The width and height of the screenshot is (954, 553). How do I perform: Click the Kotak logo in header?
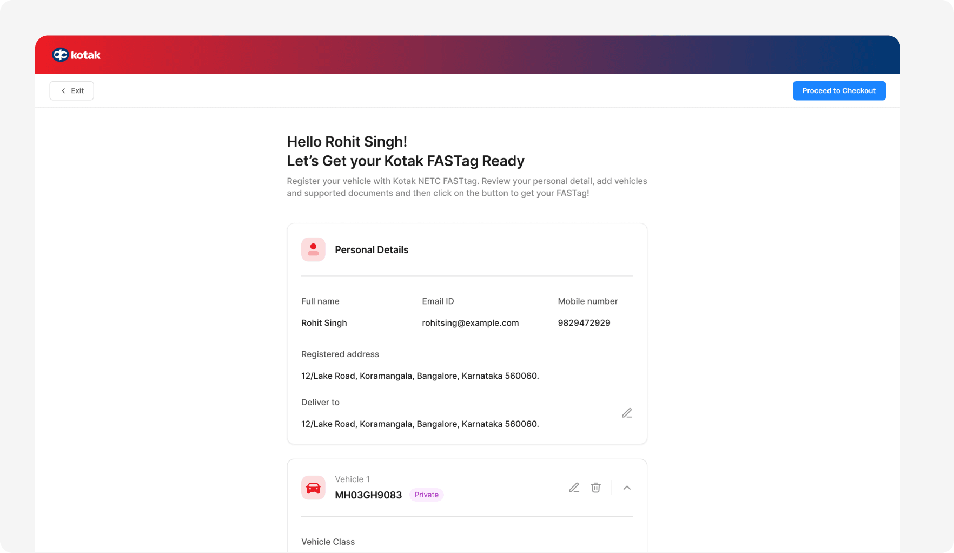coord(76,55)
